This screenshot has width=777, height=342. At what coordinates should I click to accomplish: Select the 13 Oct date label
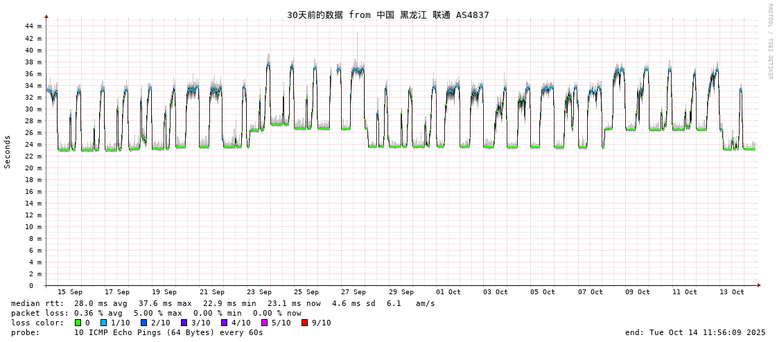(732, 292)
